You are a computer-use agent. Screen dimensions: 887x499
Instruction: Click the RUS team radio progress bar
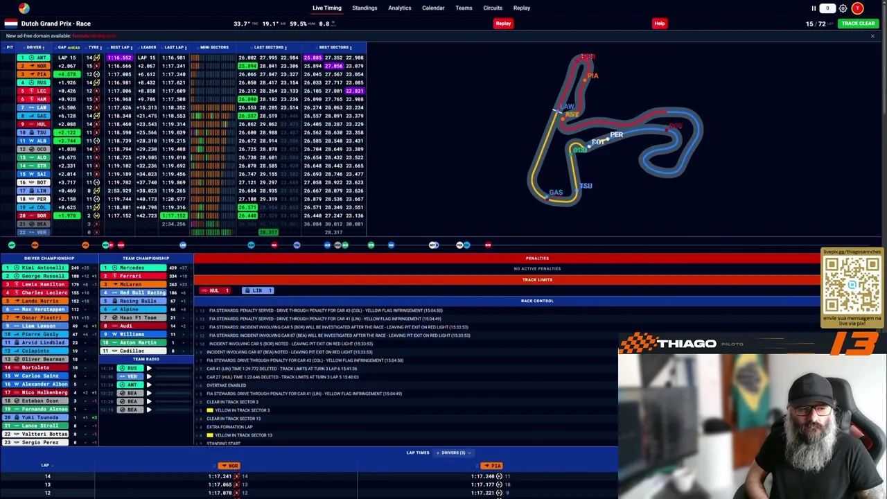click(x=173, y=368)
